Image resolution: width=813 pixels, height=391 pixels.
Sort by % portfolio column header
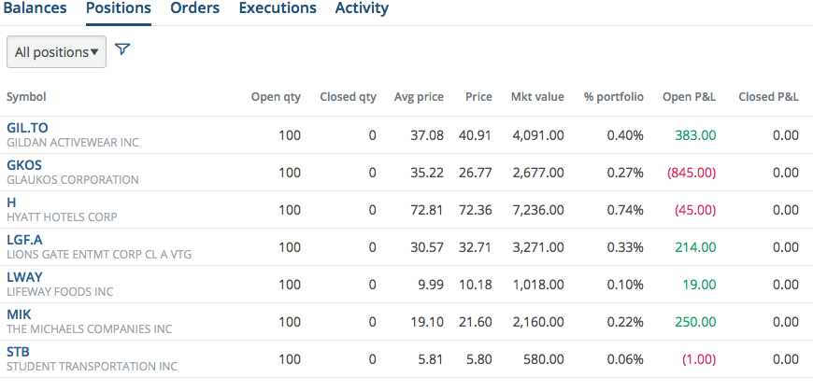(x=614, y=97)
